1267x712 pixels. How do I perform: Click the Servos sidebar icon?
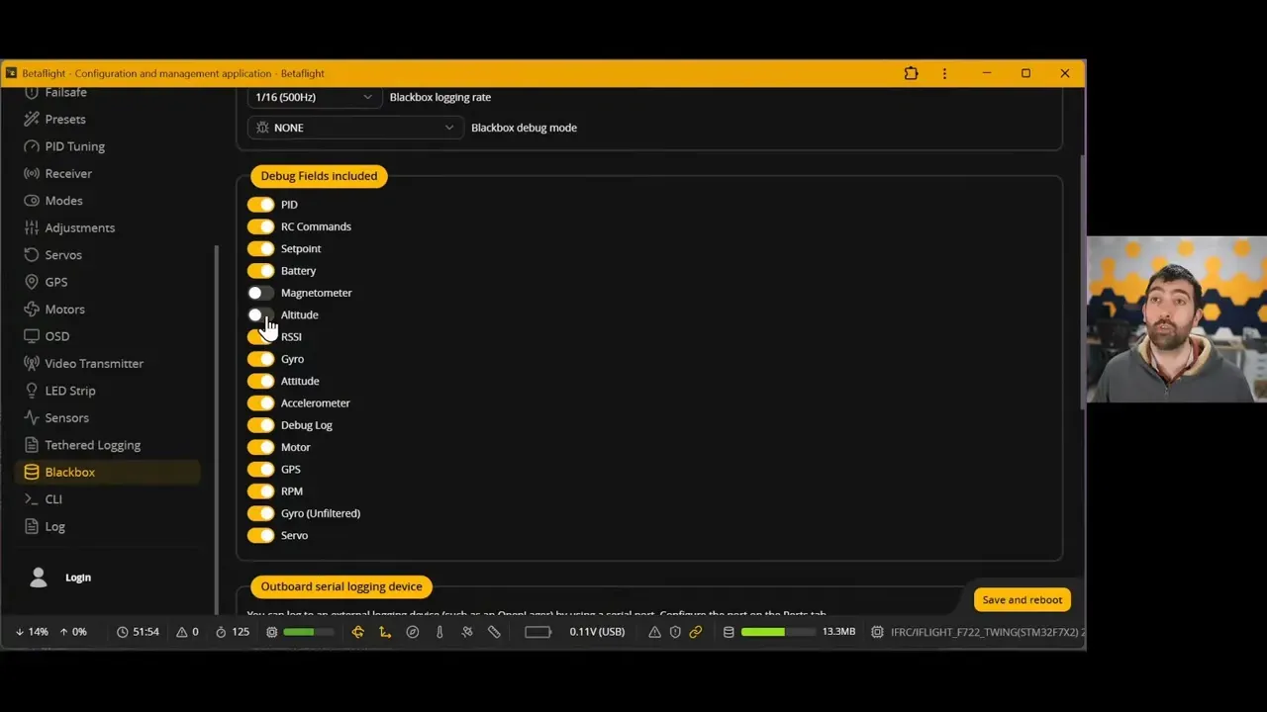point(32,255)
